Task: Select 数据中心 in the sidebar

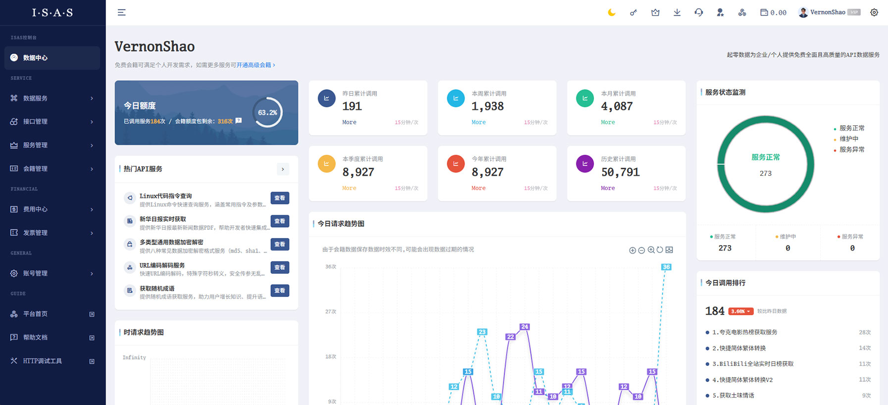Action: coord(52,58)
